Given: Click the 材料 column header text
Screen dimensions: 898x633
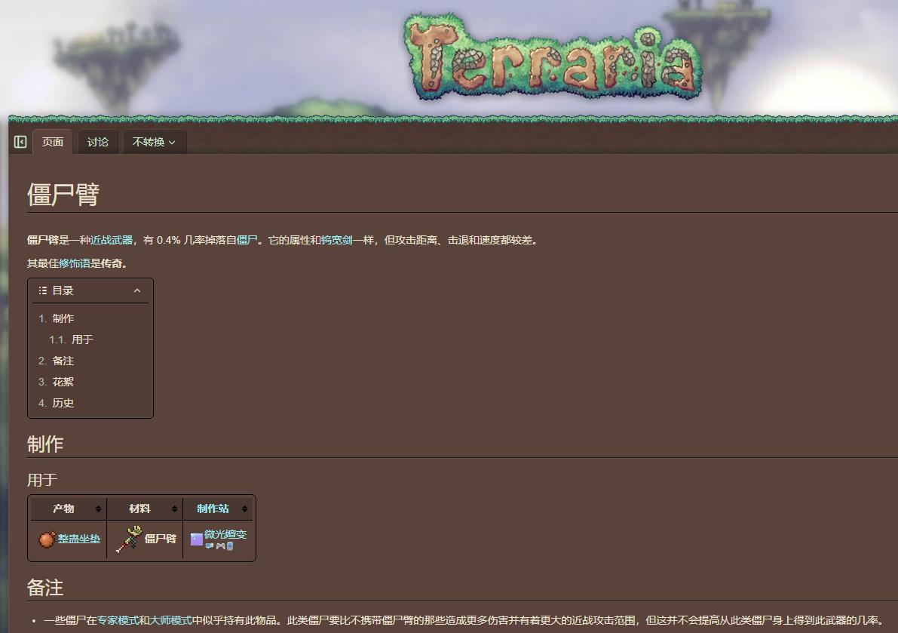Looking at the screenshot, I should click(139, 509).
